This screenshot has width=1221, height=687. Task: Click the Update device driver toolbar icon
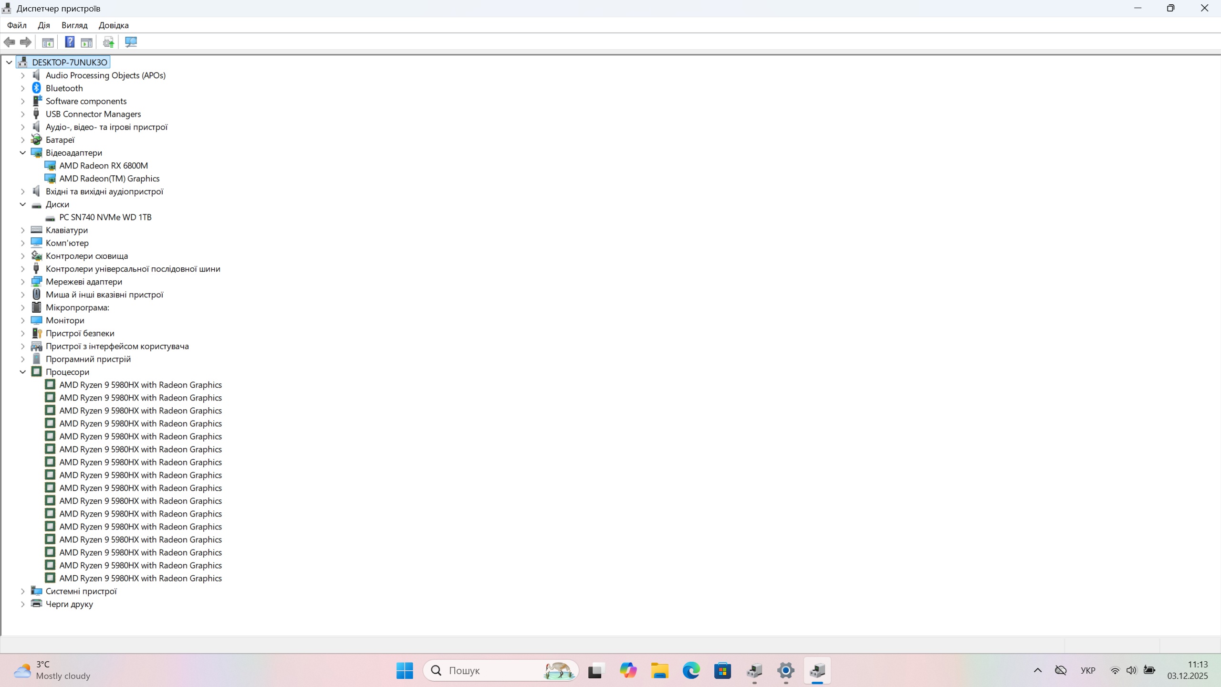click(x=108, y=42)
